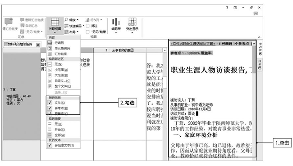Image resolution: width=293 pixels, height=166 pixels.
Task: Close the 教师访谈 framework matrix tab
Action: 38,45
